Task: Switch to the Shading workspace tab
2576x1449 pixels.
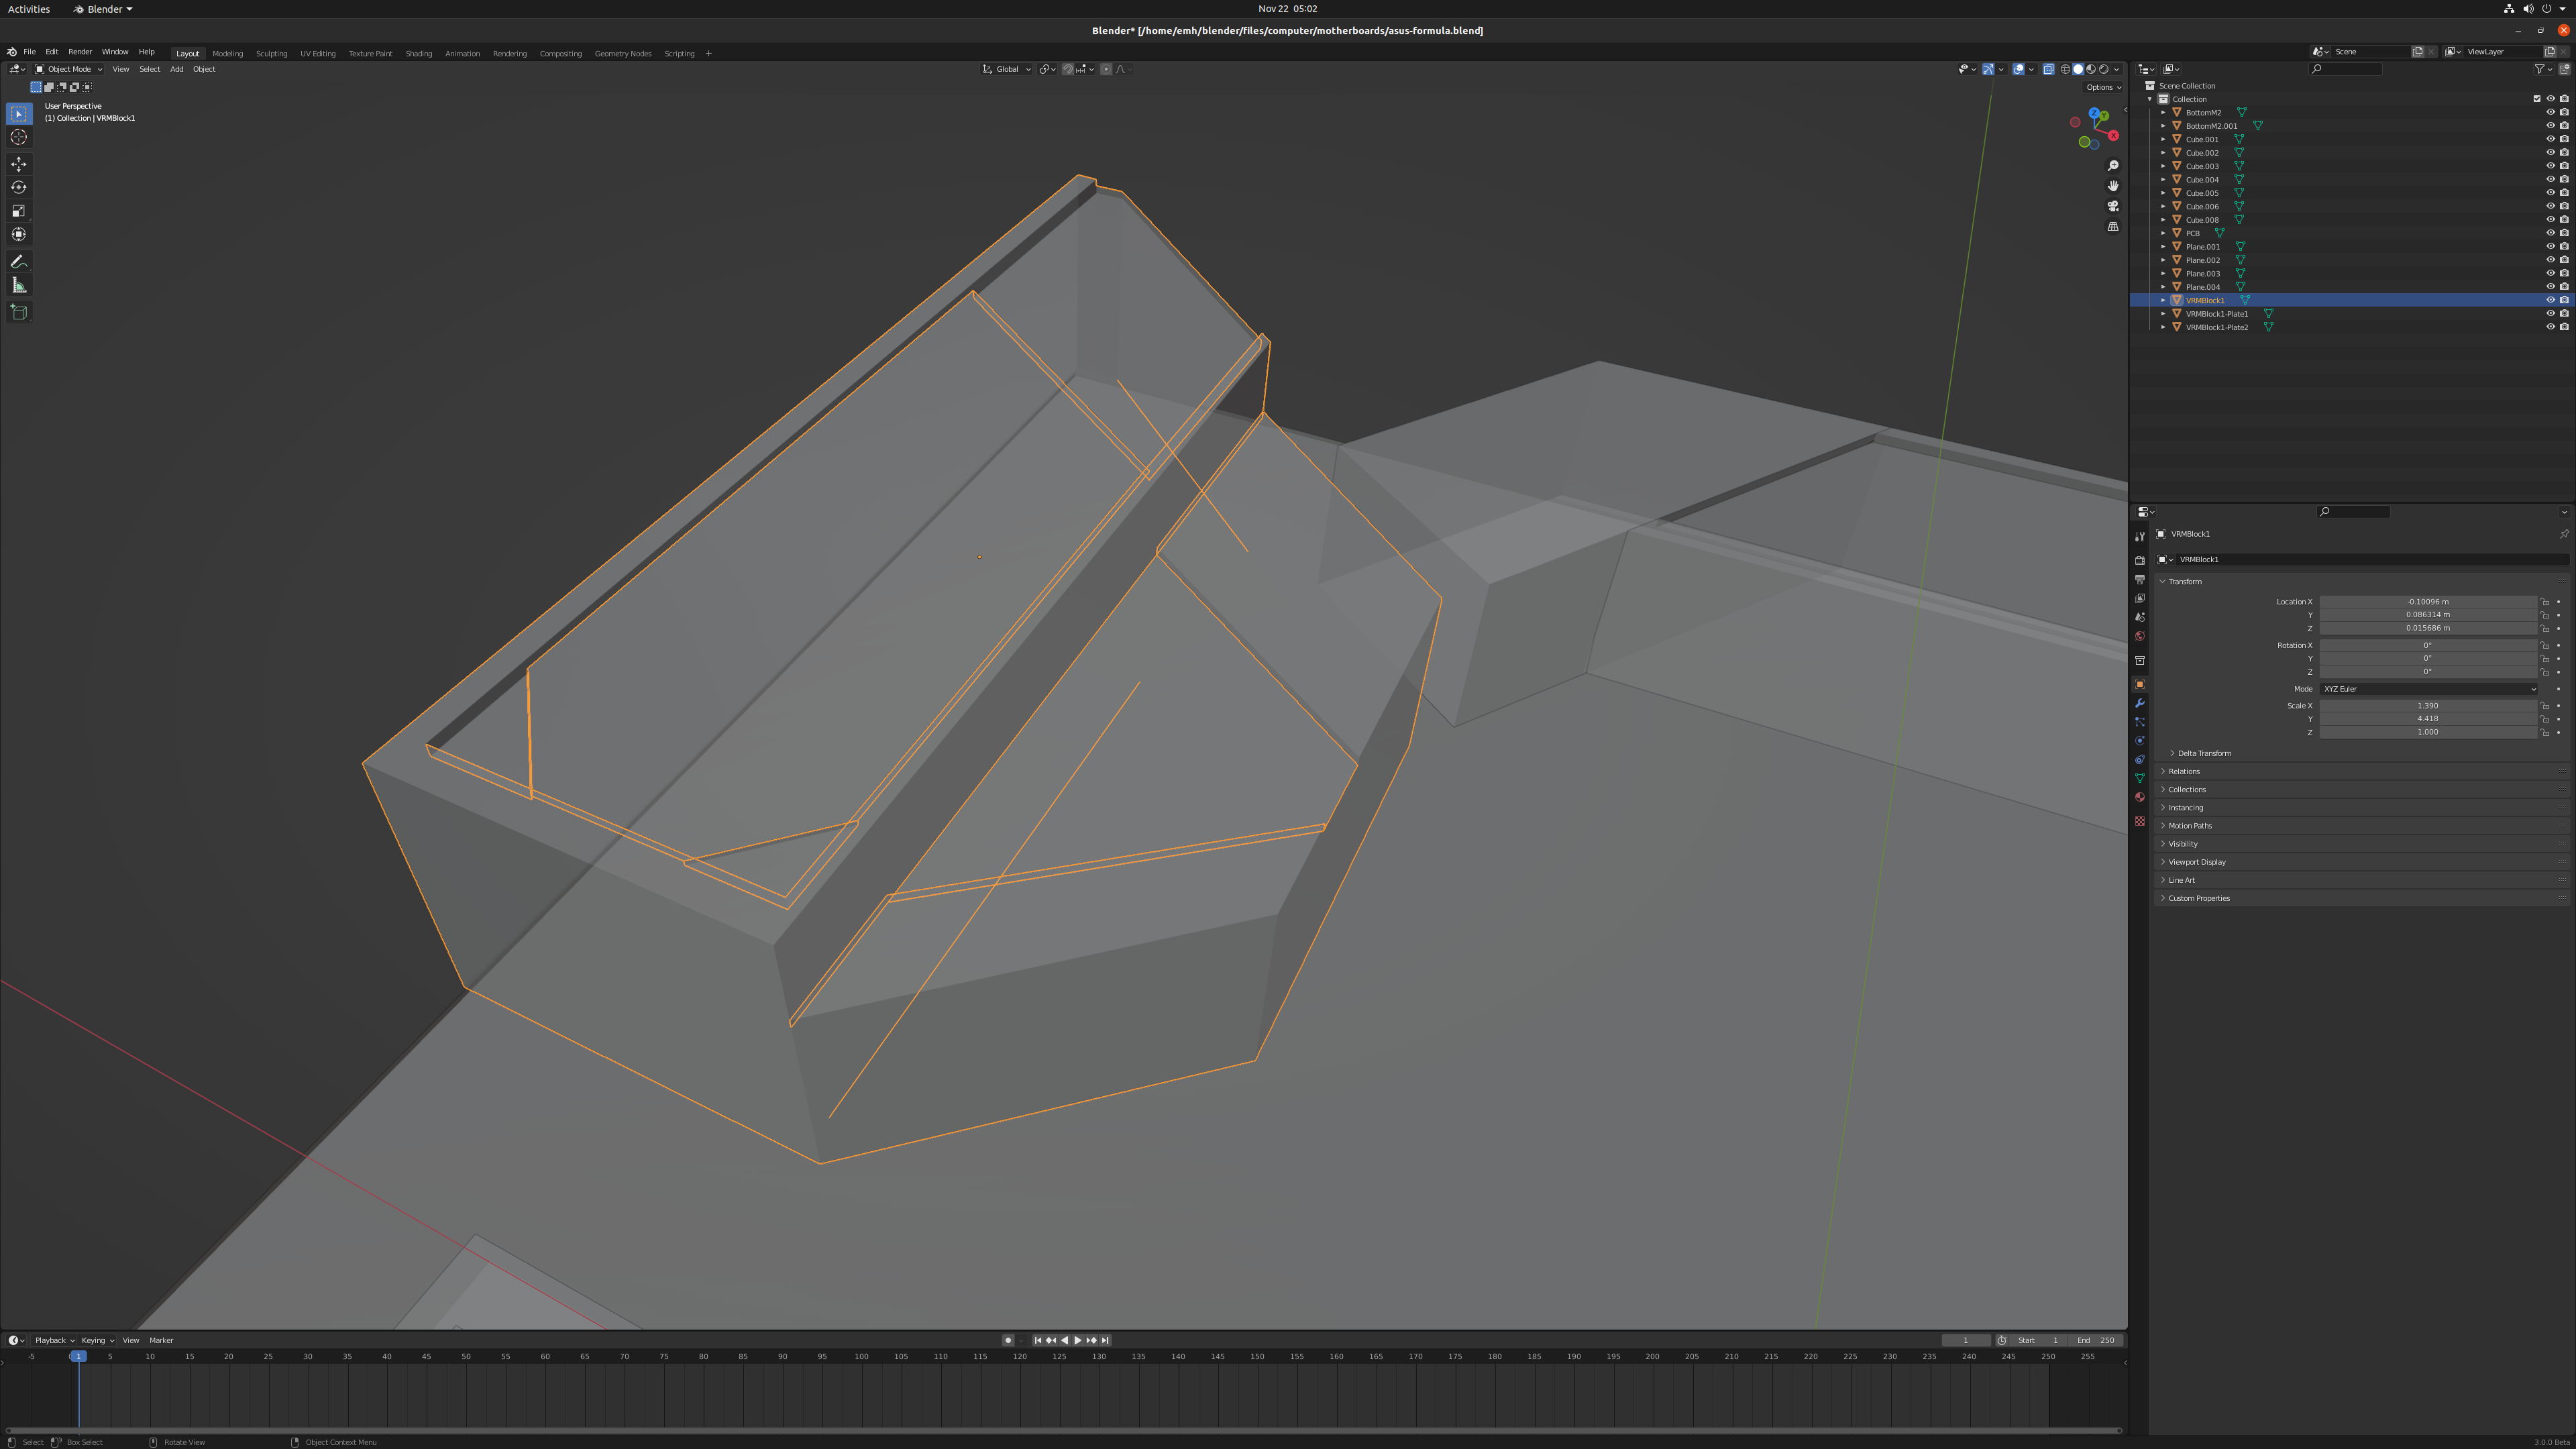Action: (419, 54)
